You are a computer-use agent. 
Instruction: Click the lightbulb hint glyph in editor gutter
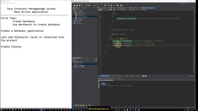pos(100,48)
